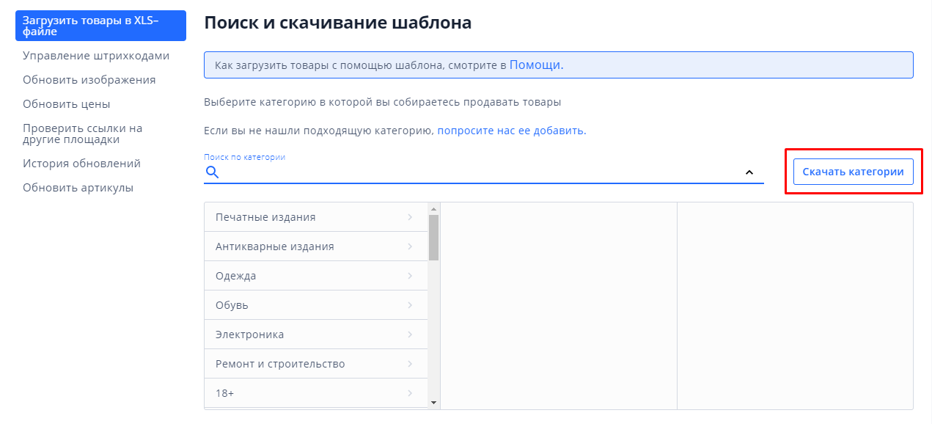
Task: Open the Обновить цены section
Action: [x=66, y=104]
